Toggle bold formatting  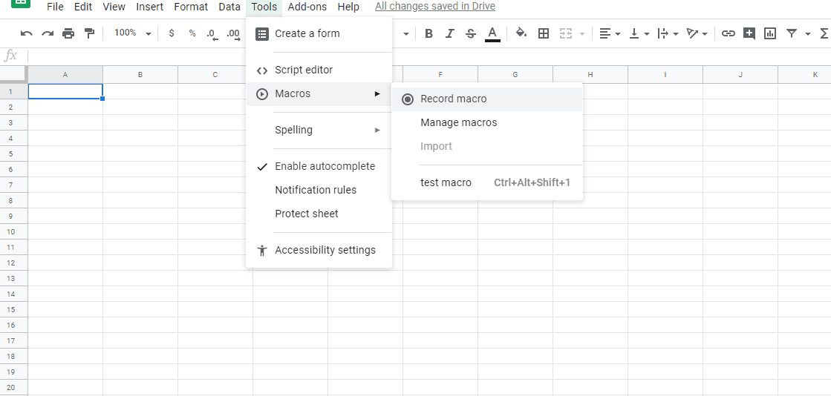[428, 33]
